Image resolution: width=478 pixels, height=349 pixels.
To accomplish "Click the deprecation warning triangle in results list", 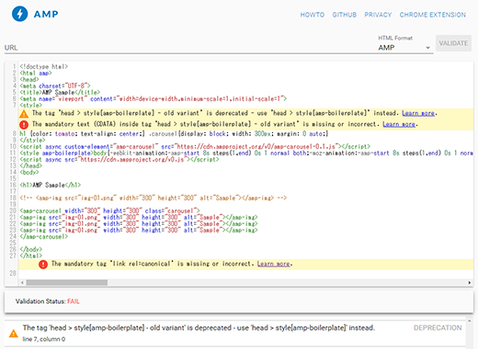I will (14, 333).
